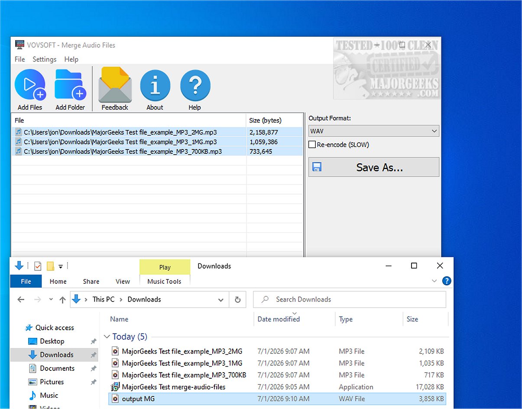Click the Play contextual tab
The width and height of the screenshot is (522, 409).
165,267
